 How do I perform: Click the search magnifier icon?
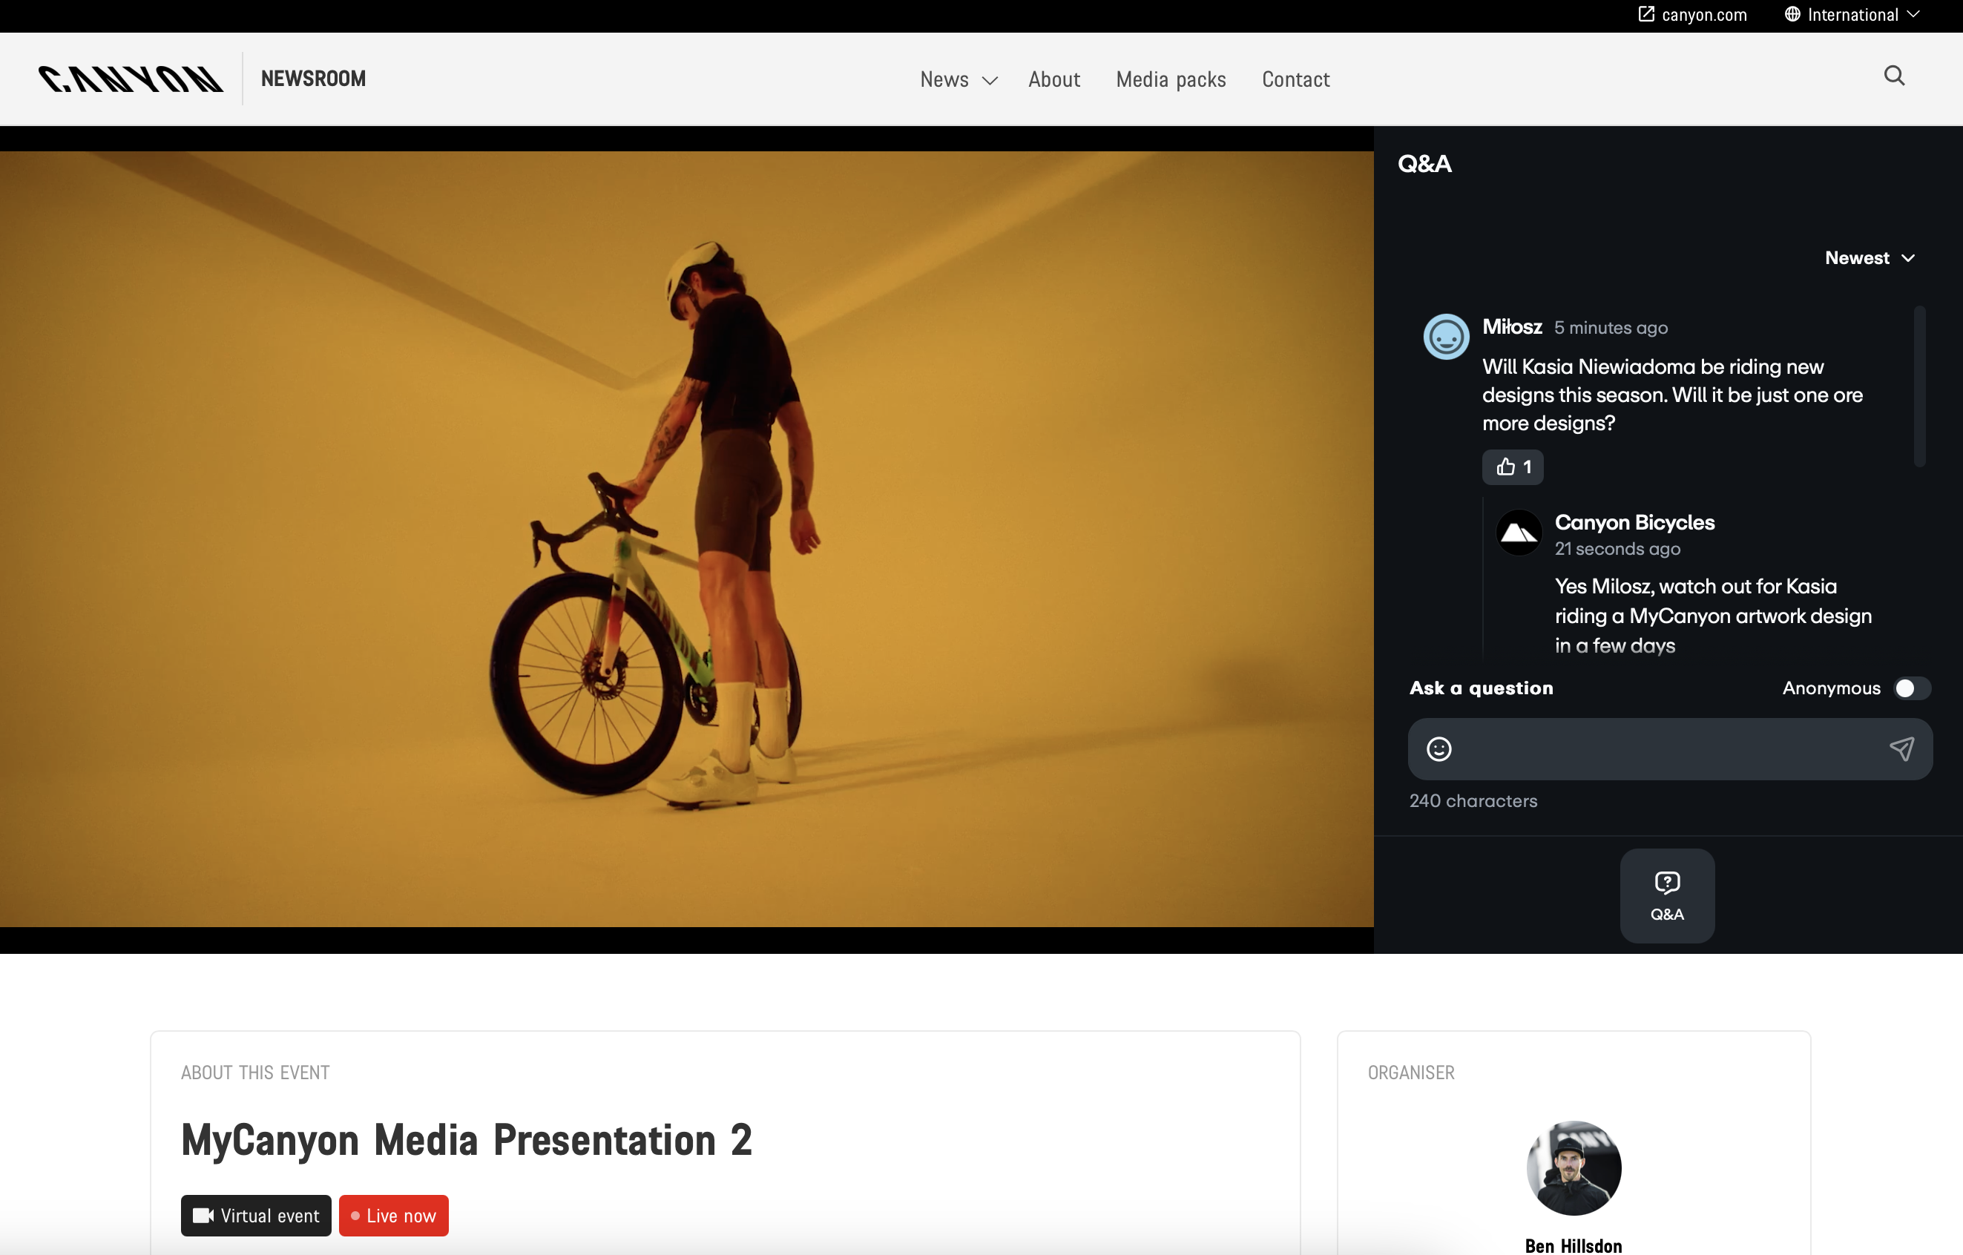point(1894,76)
